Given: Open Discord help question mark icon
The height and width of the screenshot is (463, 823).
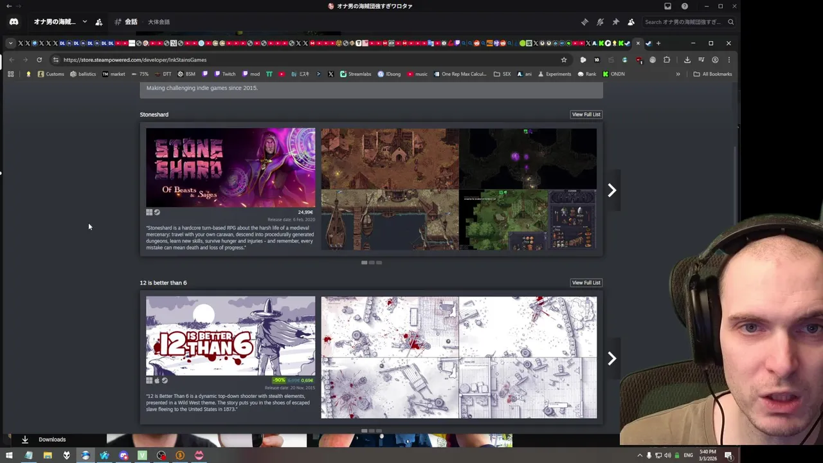Looking at the screenshot, I should 685,6.
